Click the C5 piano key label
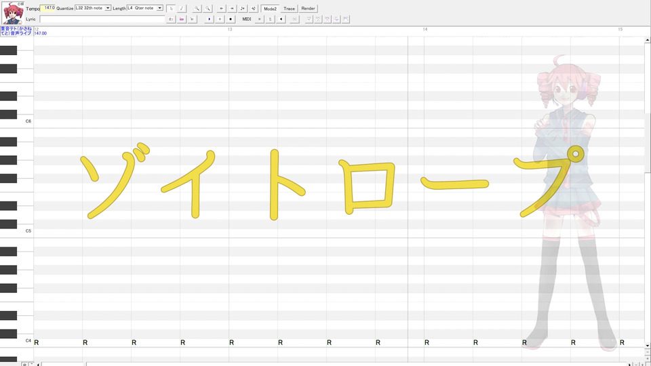 point(28,230)
